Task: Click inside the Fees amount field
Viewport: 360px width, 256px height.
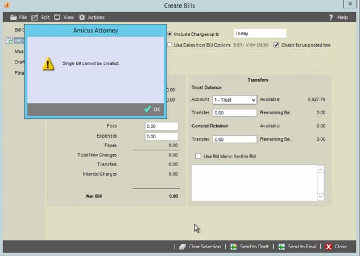Action: click(160, 126)
